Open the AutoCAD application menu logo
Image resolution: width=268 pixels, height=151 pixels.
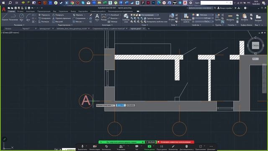coord(4,9)
